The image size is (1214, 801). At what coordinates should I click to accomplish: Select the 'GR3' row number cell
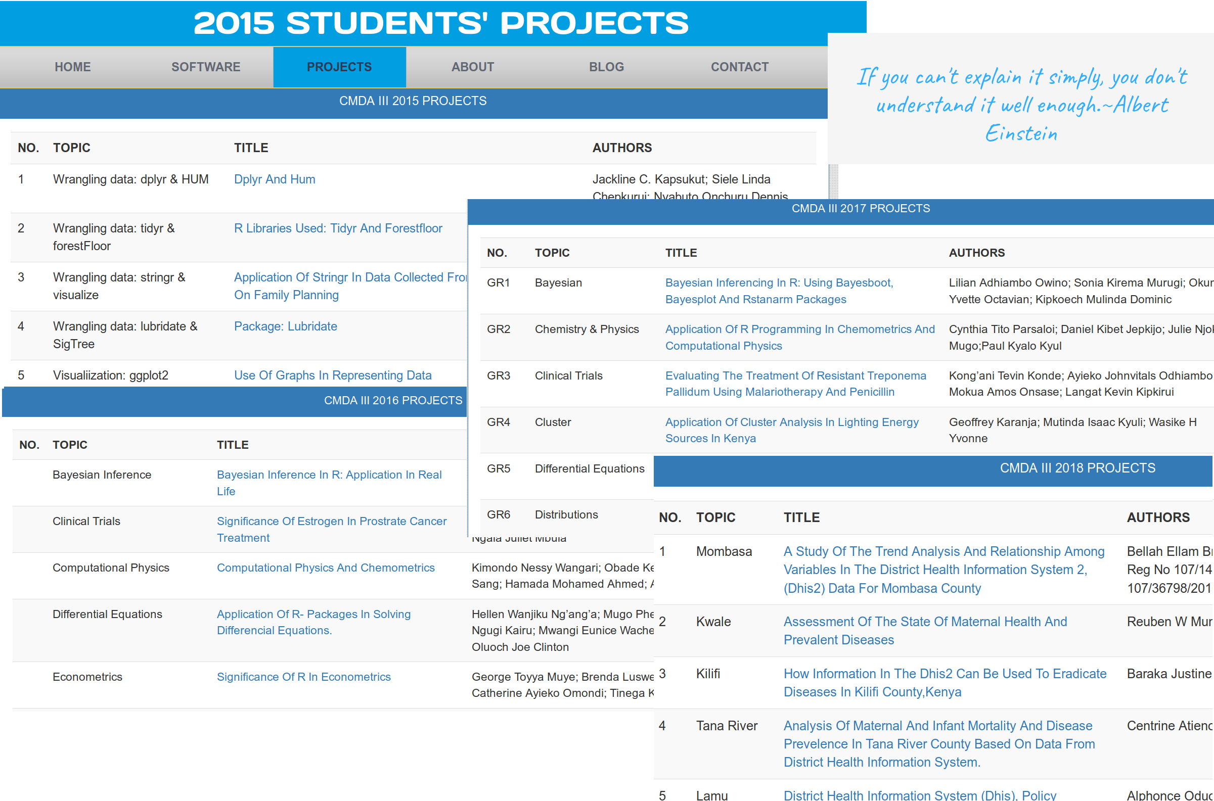point(499,375)
